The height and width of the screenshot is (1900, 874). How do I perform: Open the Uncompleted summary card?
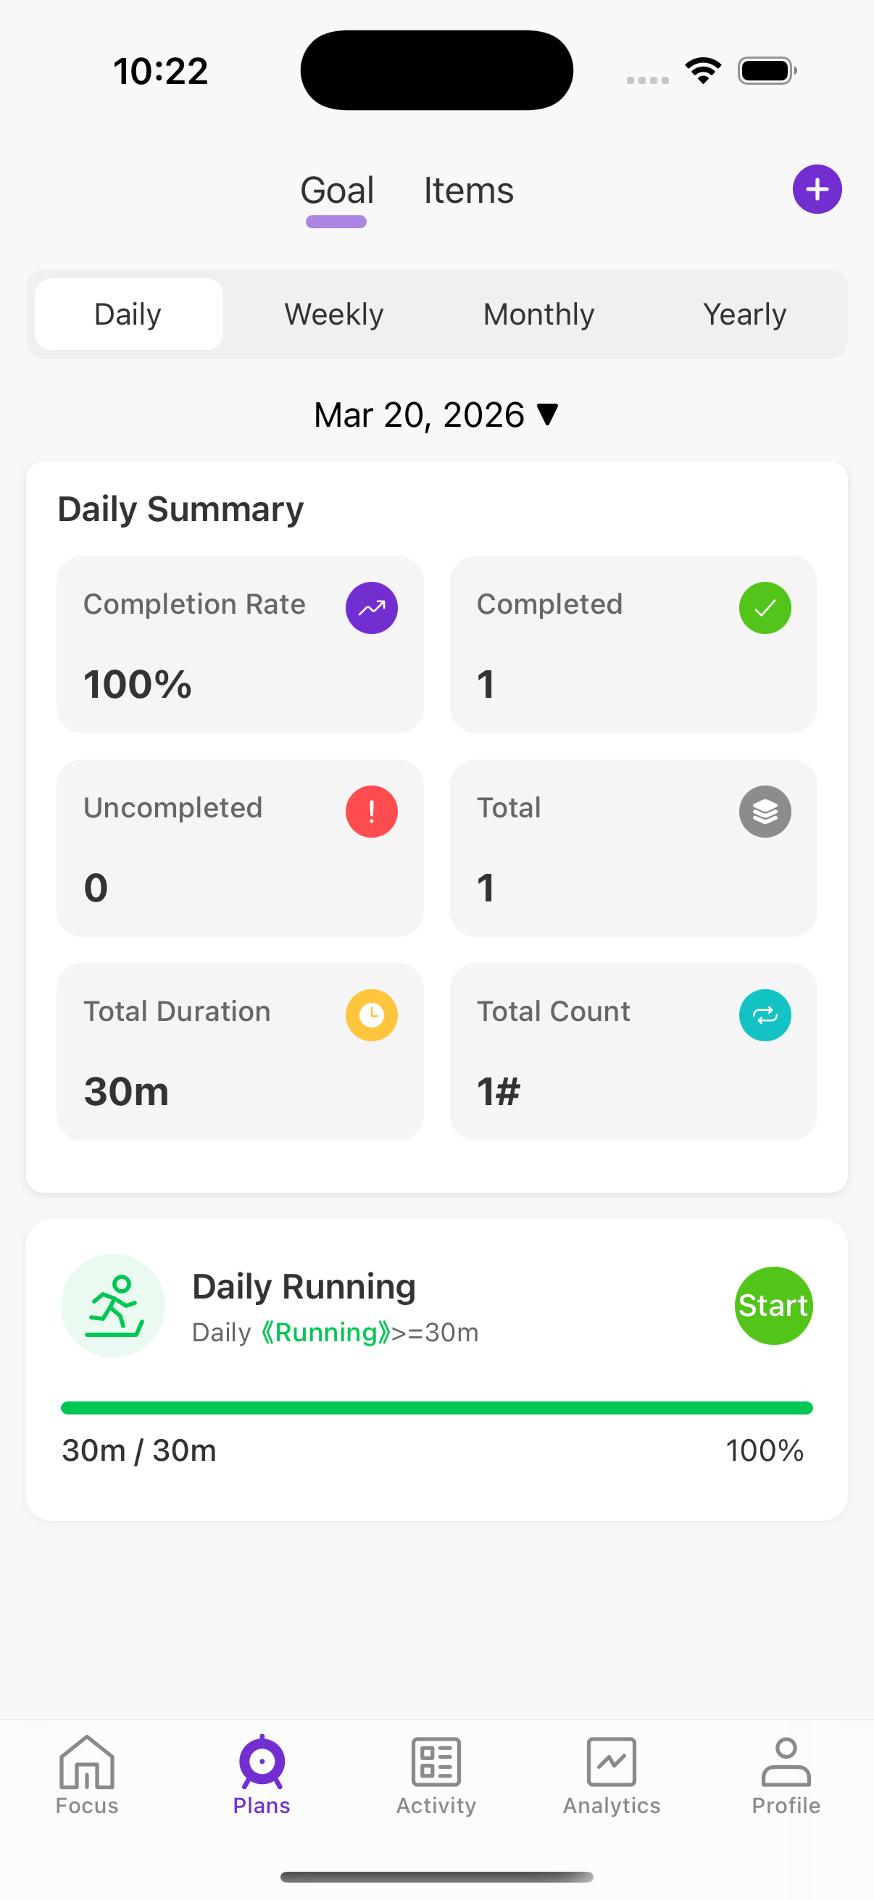tap(240, 848)
